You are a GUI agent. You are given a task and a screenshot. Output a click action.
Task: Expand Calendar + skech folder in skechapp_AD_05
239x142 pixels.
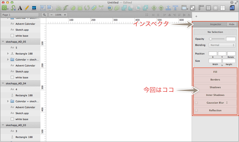[x=8, y=59]
